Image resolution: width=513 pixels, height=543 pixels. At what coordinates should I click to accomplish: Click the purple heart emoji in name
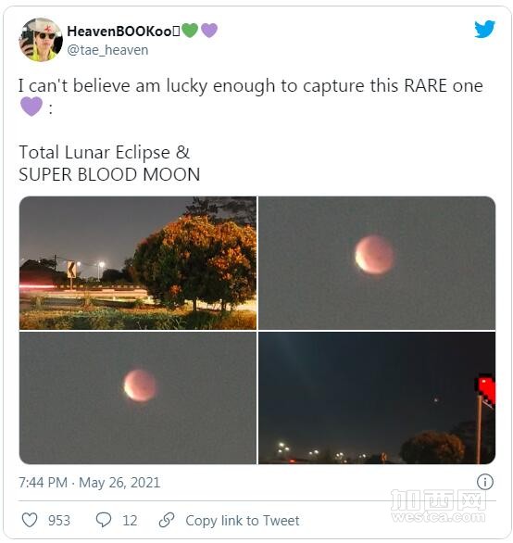tap(209, 31)
